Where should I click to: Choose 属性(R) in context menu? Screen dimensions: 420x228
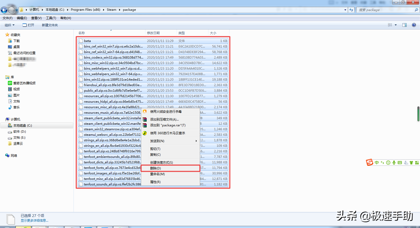tap(171, 182)
